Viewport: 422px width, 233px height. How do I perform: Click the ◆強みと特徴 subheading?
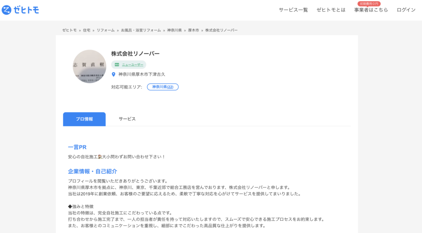point(81,206)
